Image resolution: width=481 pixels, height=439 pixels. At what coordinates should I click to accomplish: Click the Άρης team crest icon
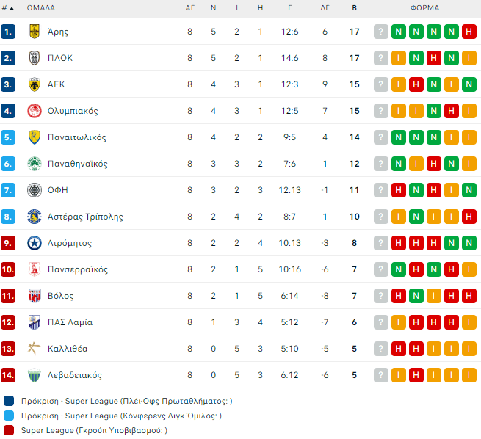[x=33, y=32]
